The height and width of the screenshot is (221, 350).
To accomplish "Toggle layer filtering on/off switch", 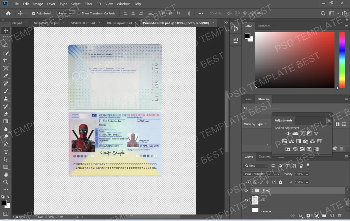I will 308,165.
